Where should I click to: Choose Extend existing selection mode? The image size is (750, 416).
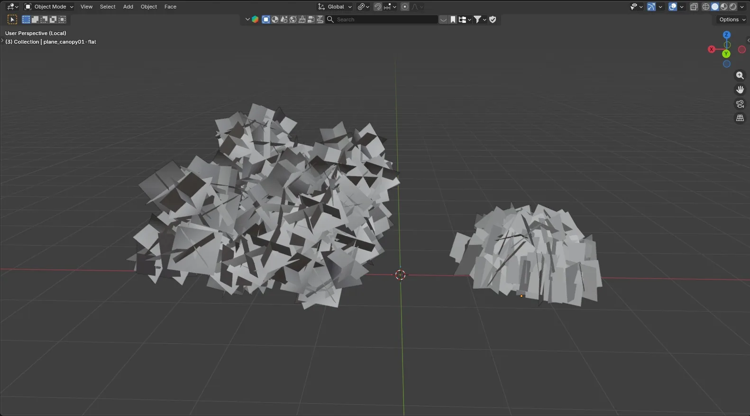click(x=35, y=19)
